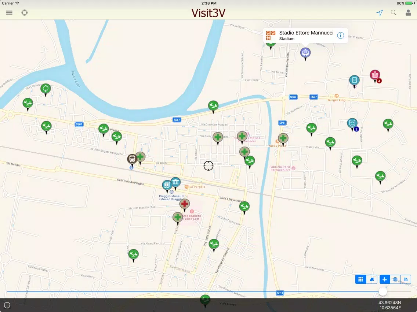Open the user profile icon
This screenshot has width=417, height=312.
pyautogui.click(x=408, y=12)
